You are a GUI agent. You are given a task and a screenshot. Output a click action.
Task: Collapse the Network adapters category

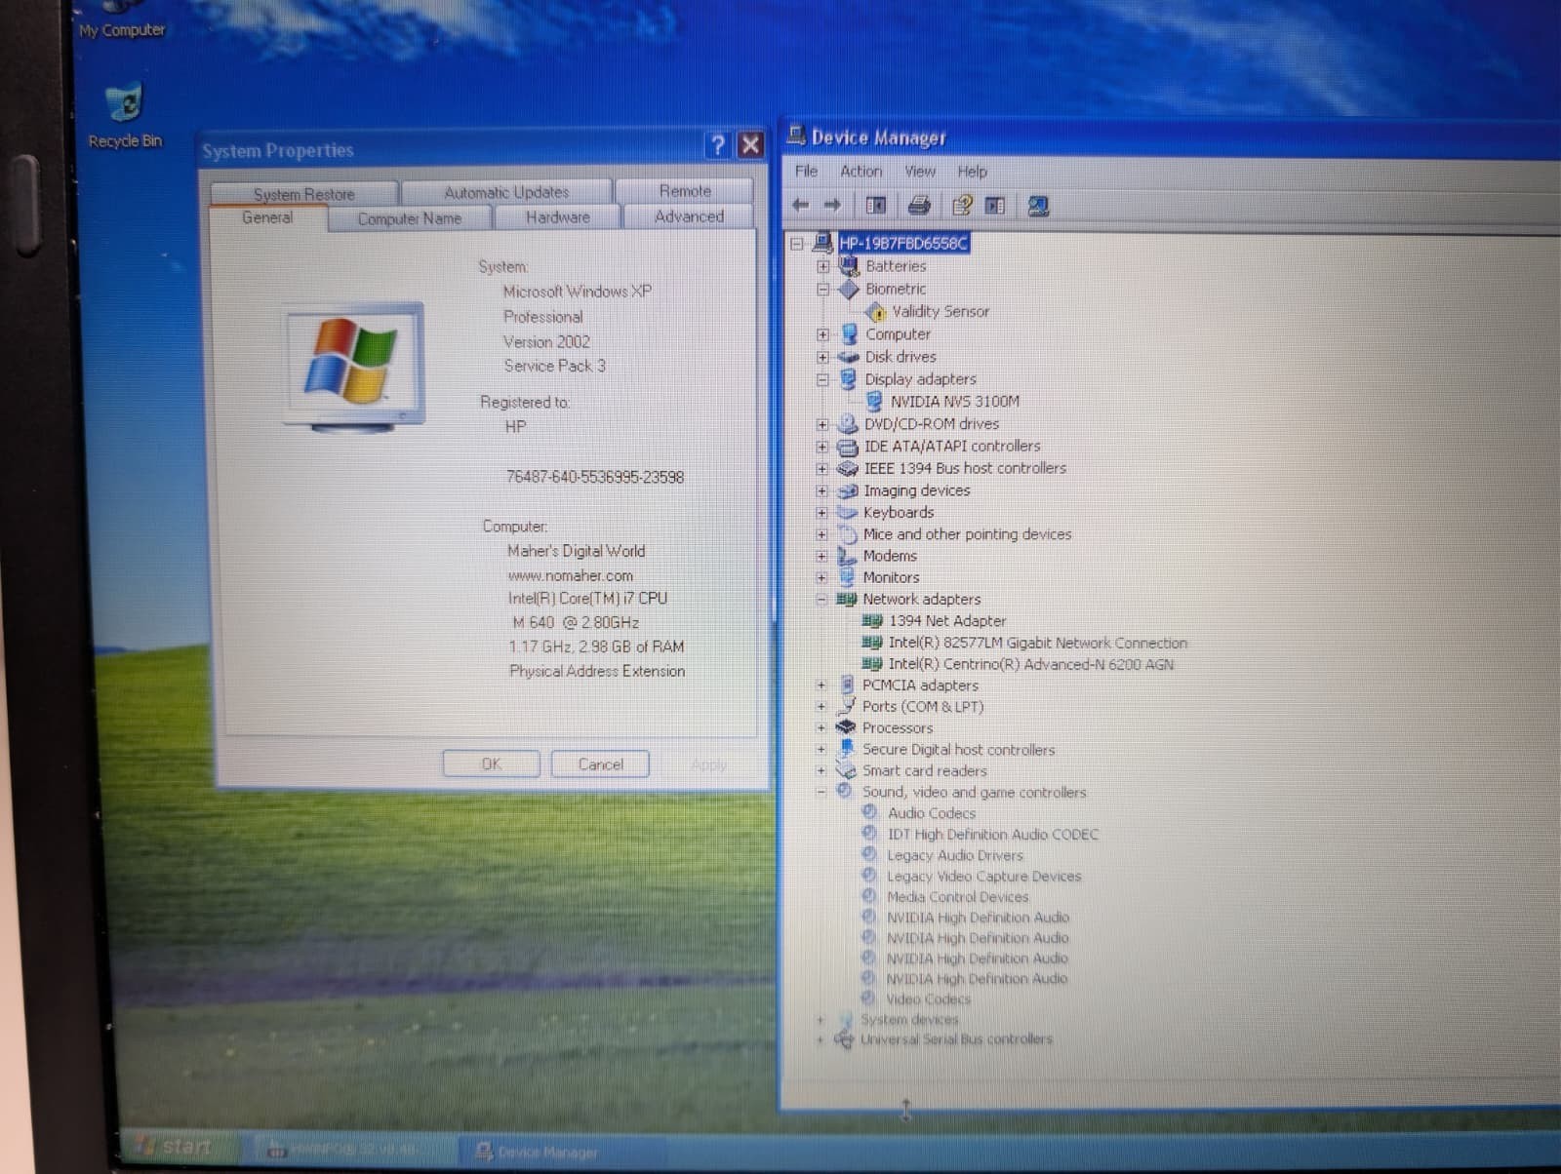pos(821,600)
